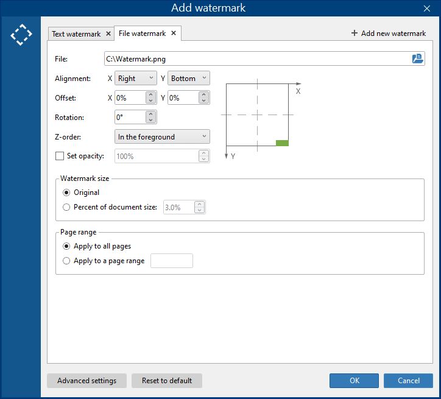
Task: Close the Text watermark tab
Action: (x=108, y=34)
